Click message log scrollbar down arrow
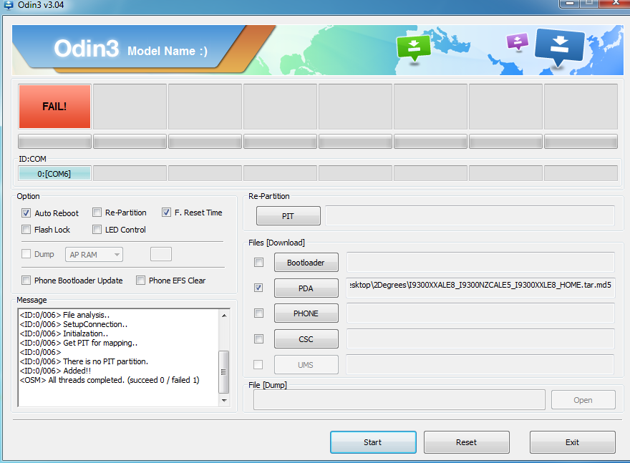Image resolution: width=630 pixels, height=463 pixels. click(x=224, y=400)
